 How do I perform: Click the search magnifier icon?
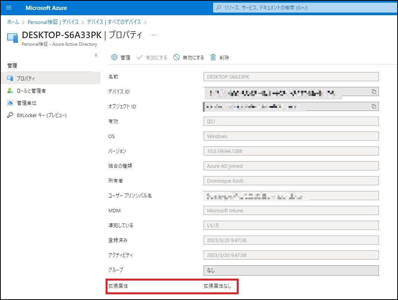pyautogui.click(x=218, y=8)
